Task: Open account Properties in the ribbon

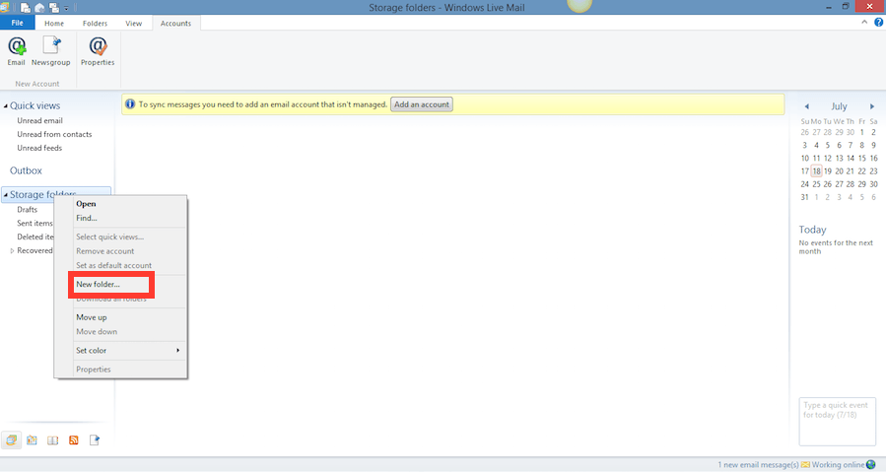Action: pyautogui.click(x=98, y=51)
